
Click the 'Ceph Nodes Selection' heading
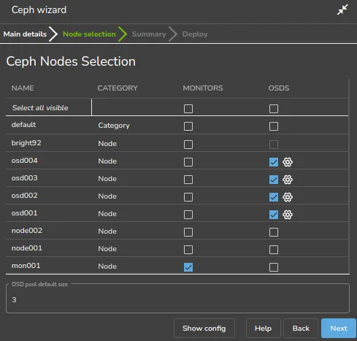tap(71, 61)
